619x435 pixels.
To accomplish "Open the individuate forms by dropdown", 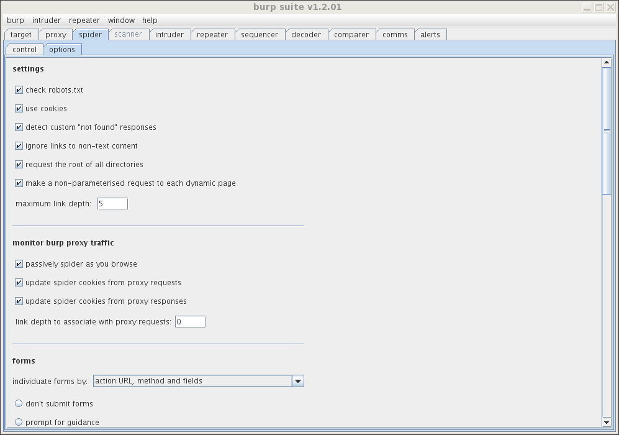I will [x=192, y=381].
